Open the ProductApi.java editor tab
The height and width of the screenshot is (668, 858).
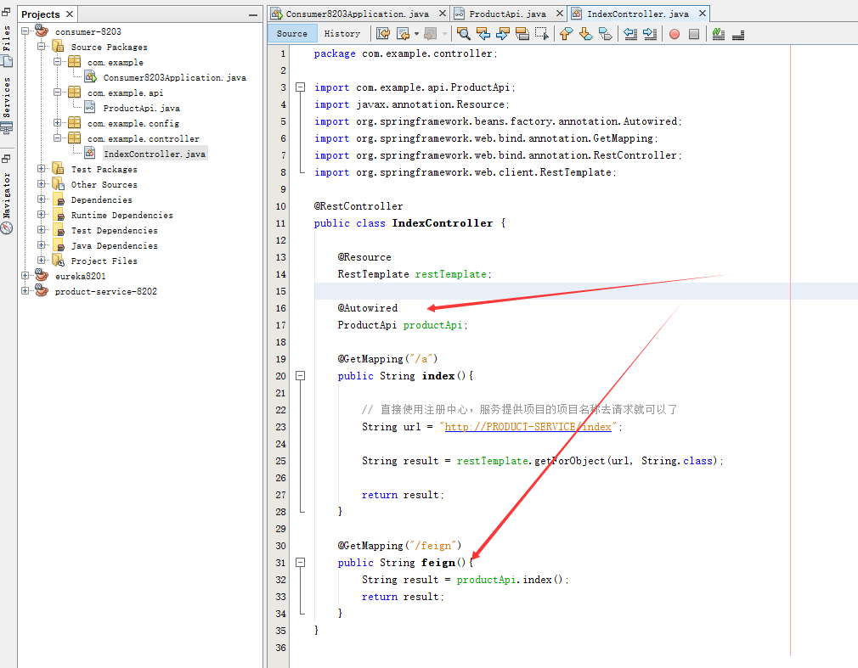(x=507, y=14)
